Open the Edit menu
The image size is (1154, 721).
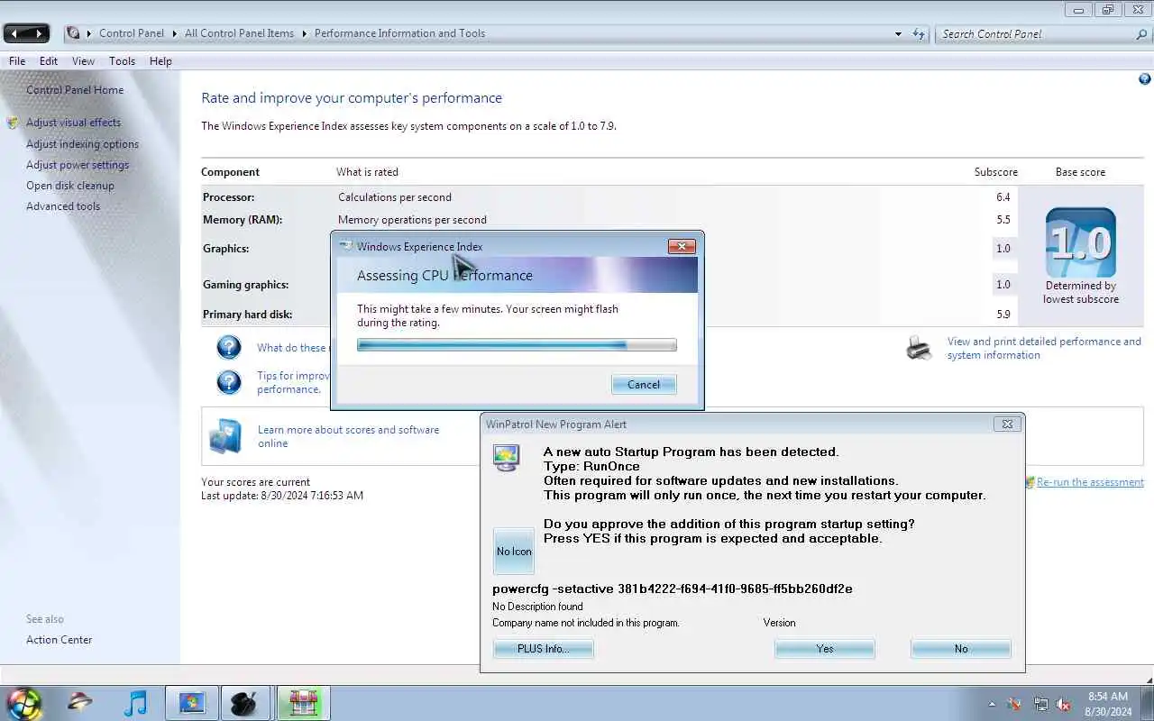pyautogui.click(x=49, y=61)
